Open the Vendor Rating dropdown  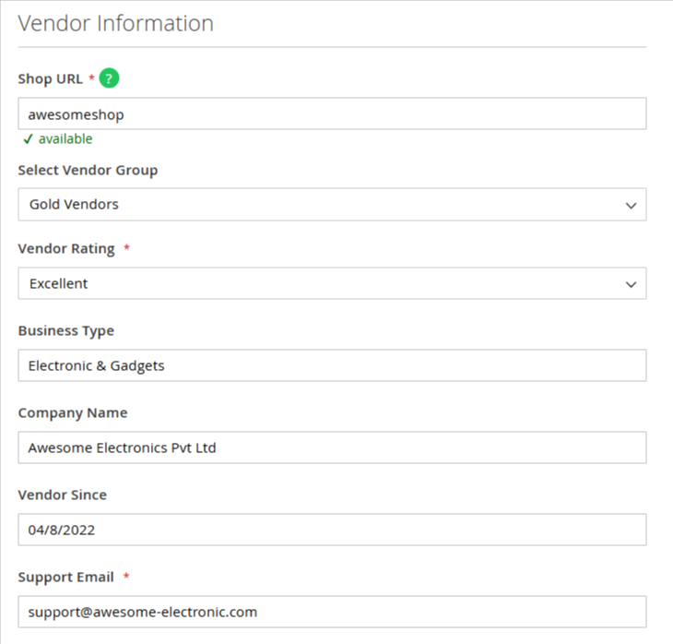coord(332,283)
